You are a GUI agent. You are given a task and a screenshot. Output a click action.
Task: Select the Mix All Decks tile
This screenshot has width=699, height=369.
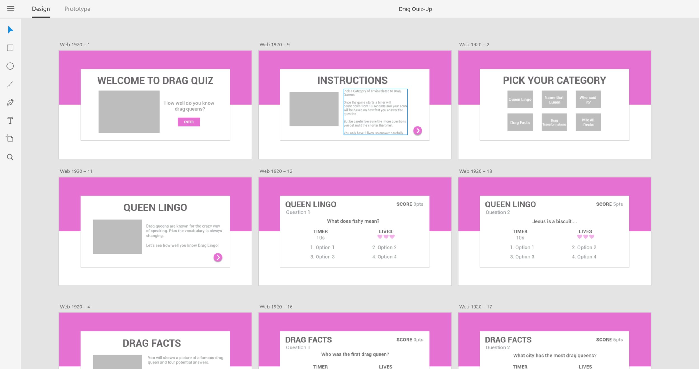pyautogui.click(x=588, y=122)
